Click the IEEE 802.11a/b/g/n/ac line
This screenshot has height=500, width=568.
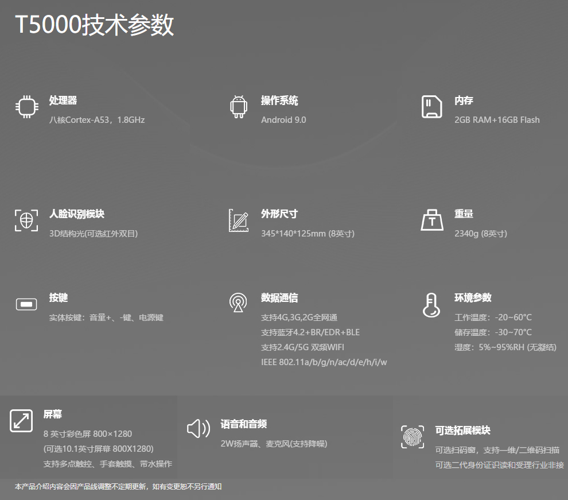[x=324, y=362]
